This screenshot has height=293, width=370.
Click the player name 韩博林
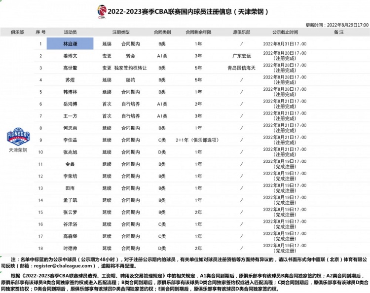[70, 92]
